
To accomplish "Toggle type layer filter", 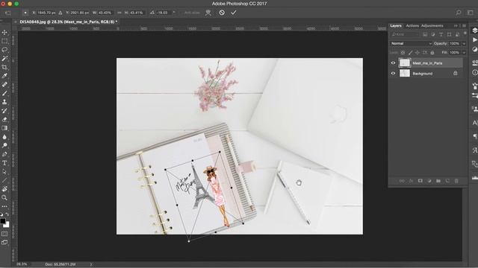I will point(441,35).
